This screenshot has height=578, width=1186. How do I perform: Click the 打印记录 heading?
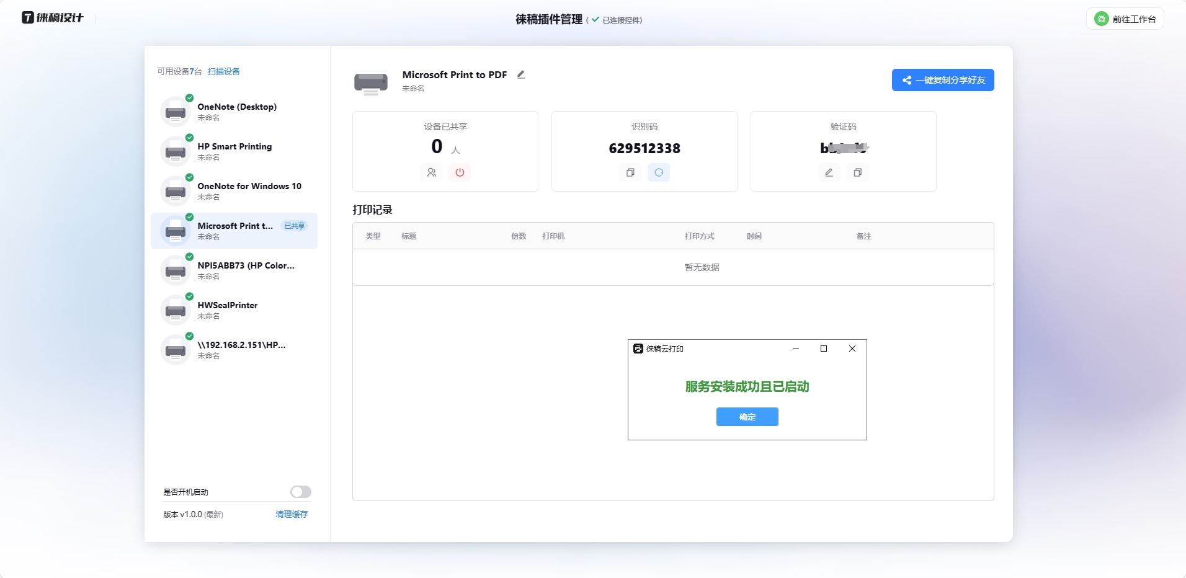tap(372, 210)
